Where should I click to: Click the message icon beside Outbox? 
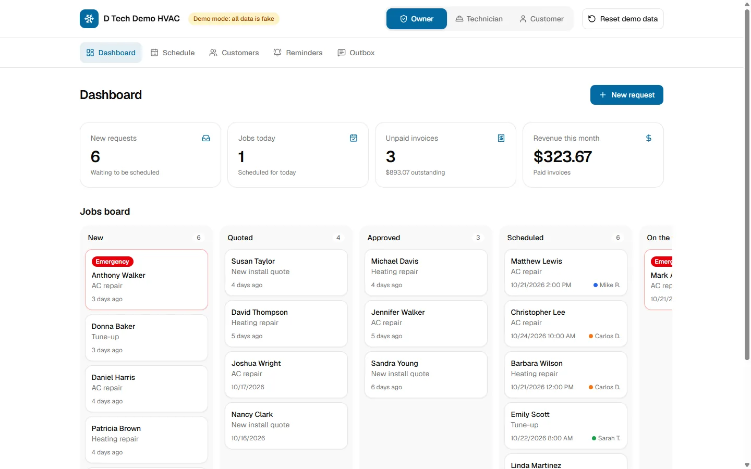pos(342,53)
